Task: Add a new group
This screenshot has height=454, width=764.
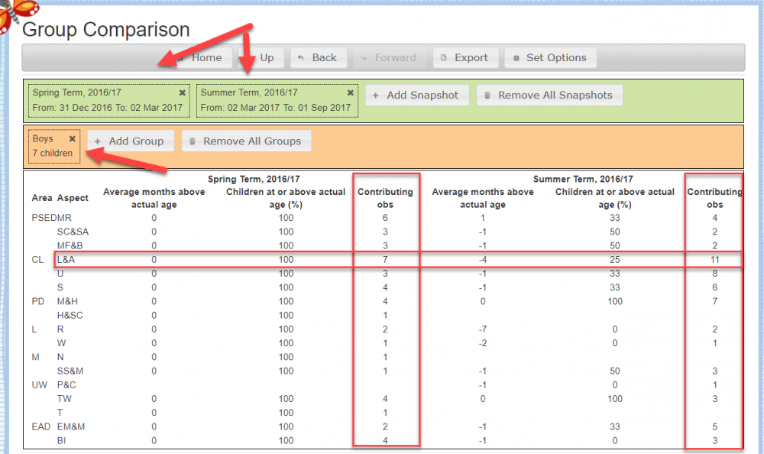Action: 130,141
